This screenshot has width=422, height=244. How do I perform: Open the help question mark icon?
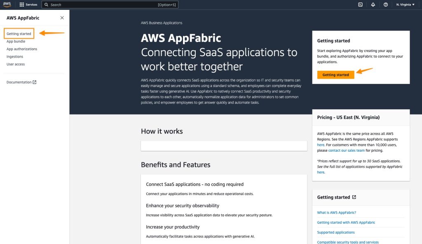point(386,5)
